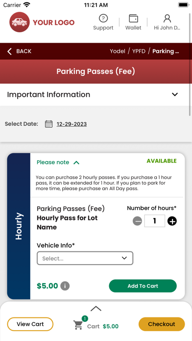Click the number of hours input field

155,221
